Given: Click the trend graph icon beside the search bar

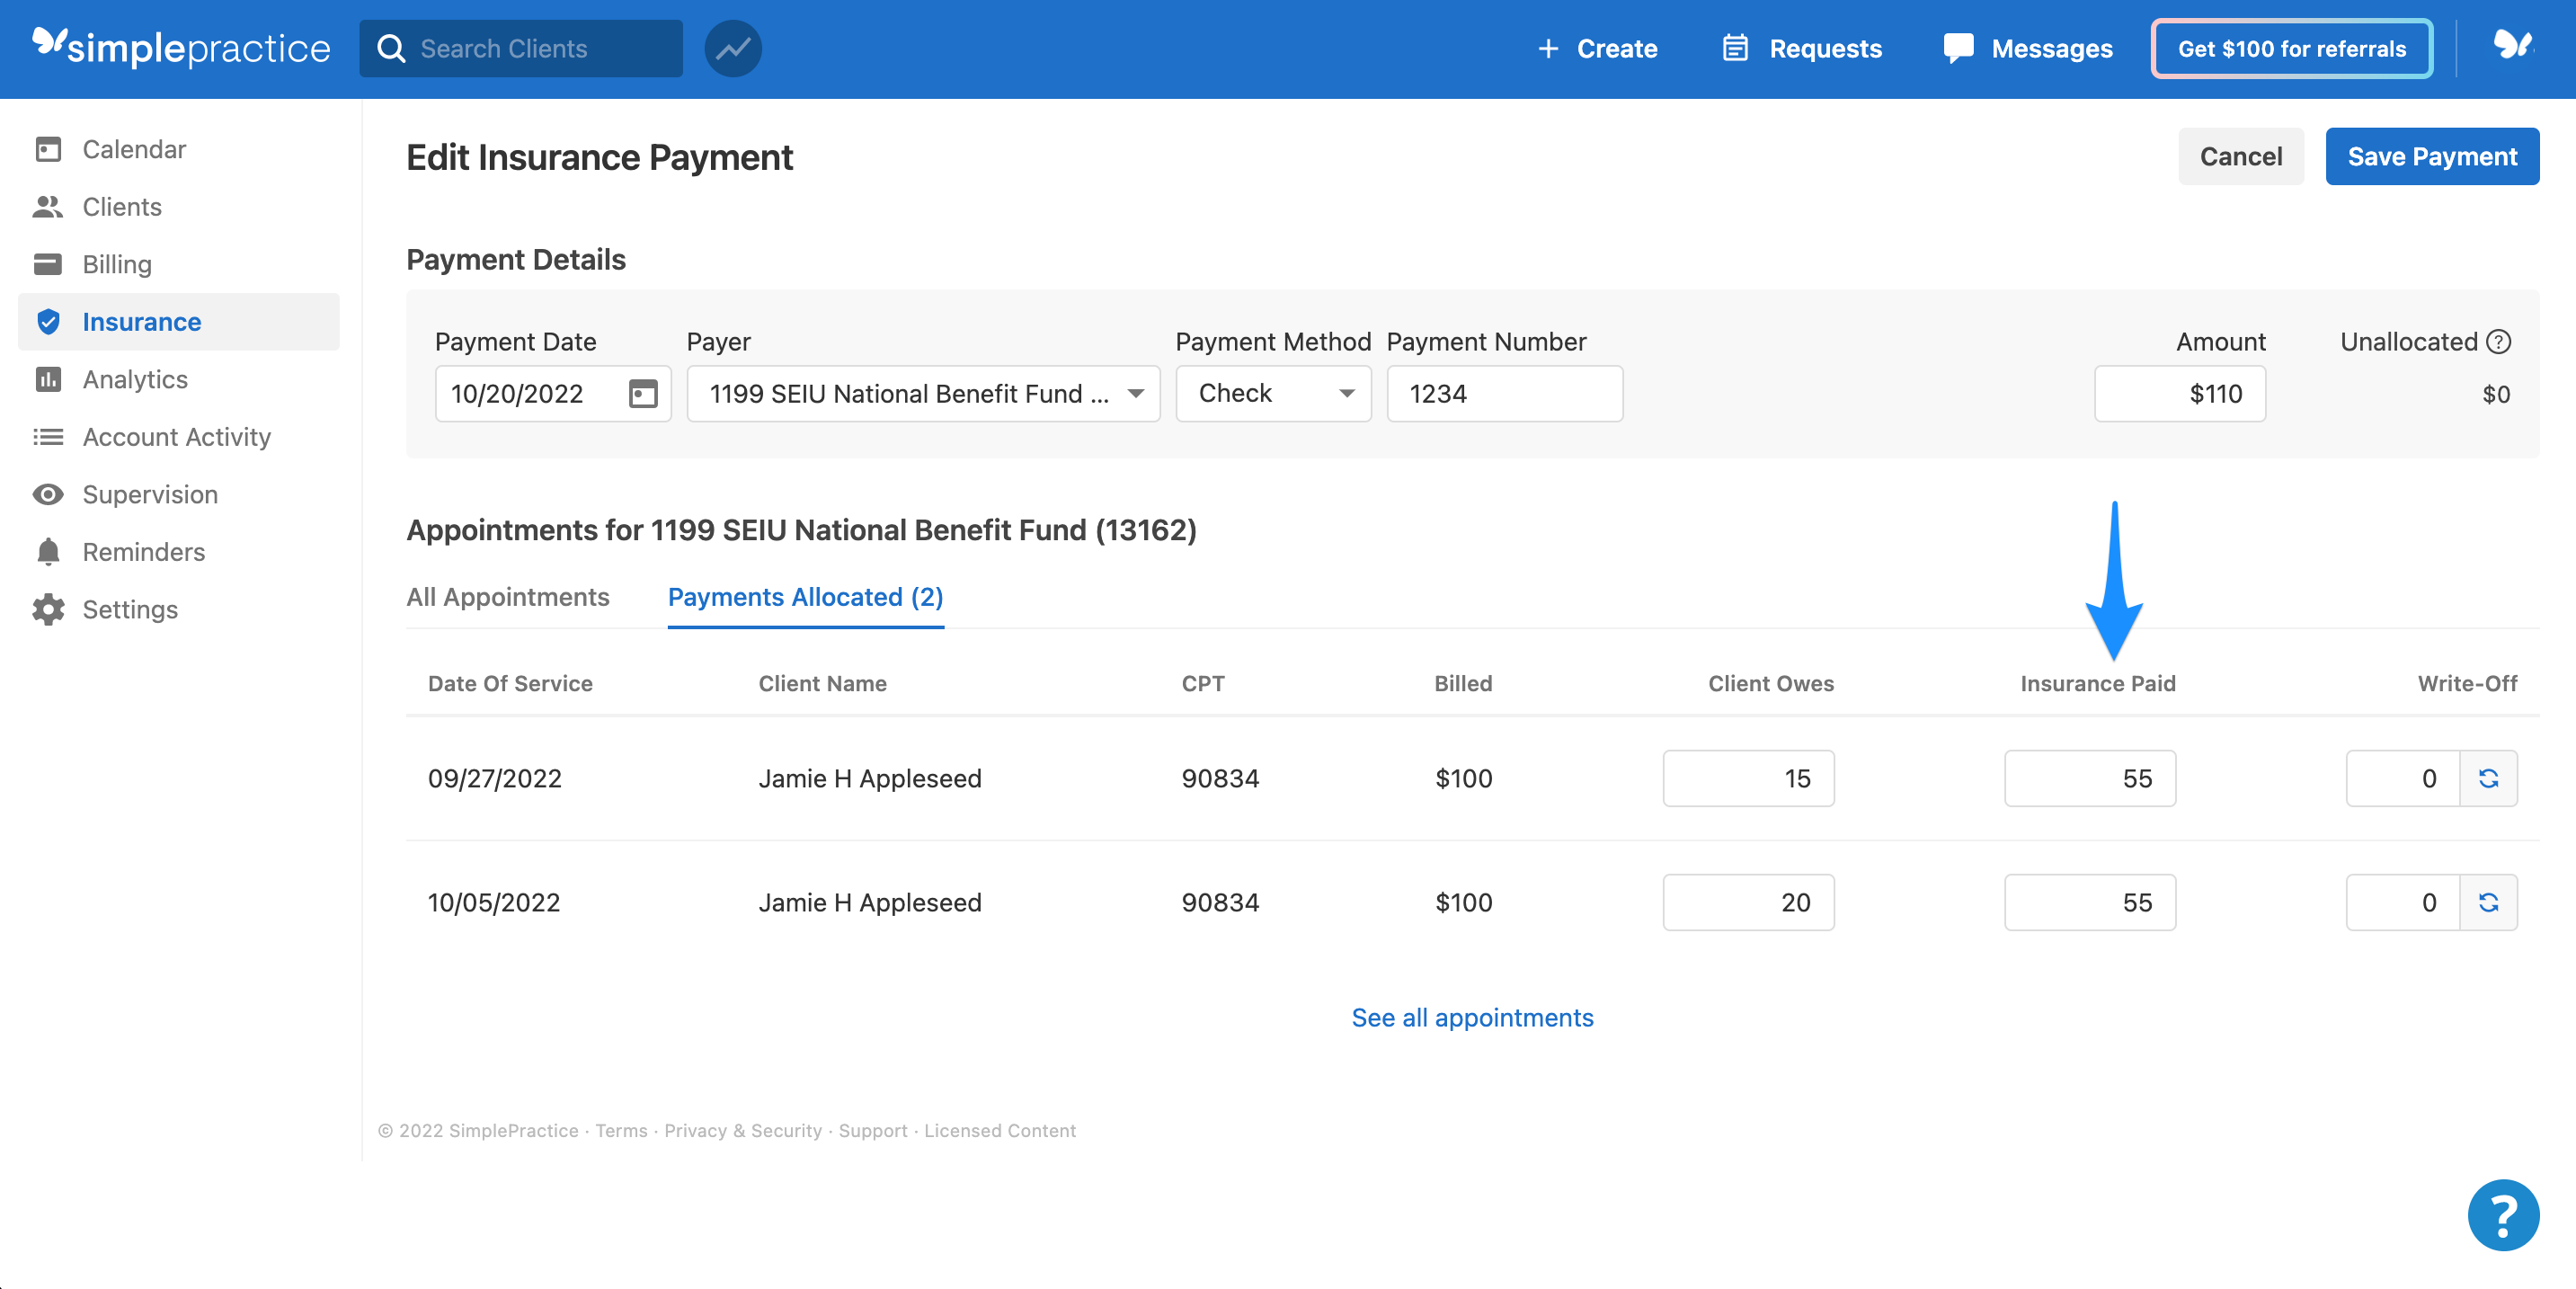Looking at the screenshot, I should (x=733, y=47).
